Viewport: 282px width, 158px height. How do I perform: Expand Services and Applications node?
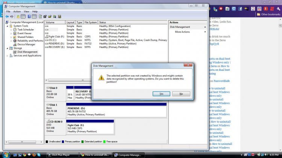[x=8, y=56]
